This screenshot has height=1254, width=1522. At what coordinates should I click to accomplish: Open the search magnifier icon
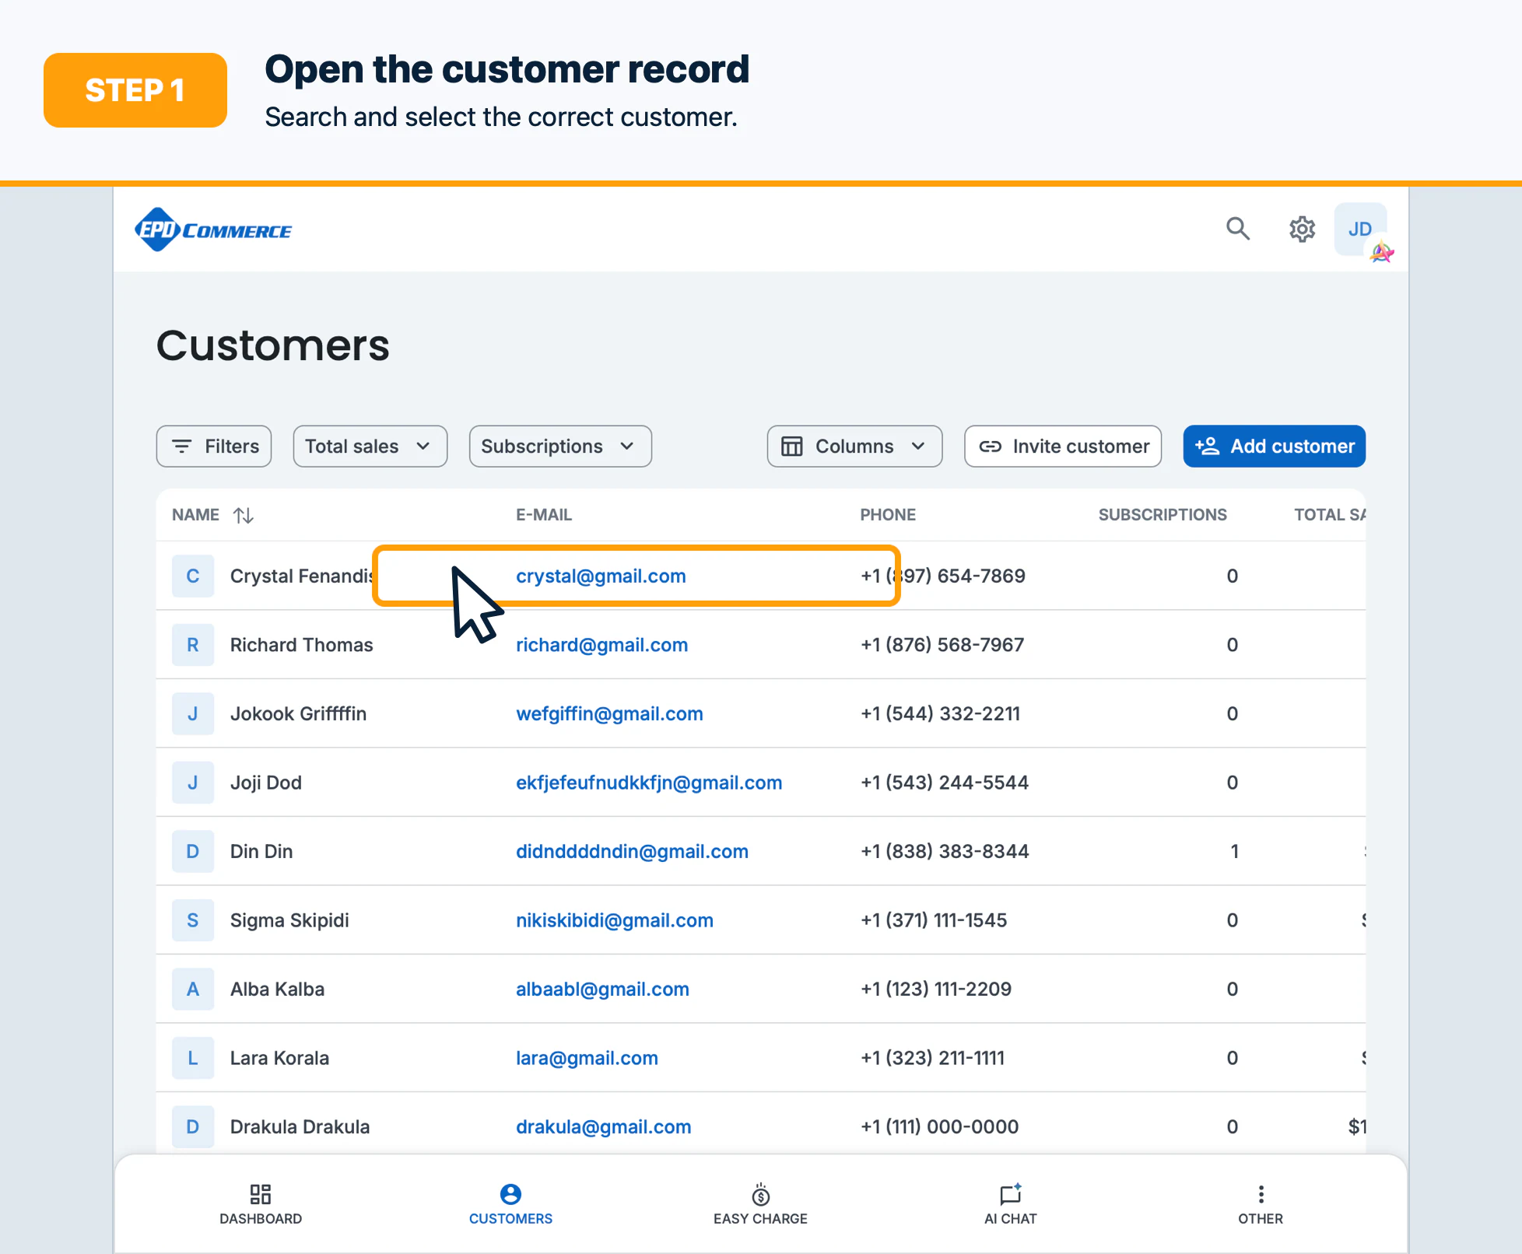(x=1237, y=229)
